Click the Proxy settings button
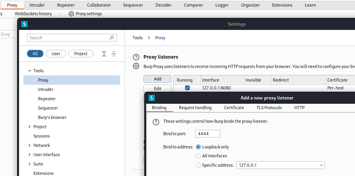The image size is (355, 176). (x=85, y=14)
